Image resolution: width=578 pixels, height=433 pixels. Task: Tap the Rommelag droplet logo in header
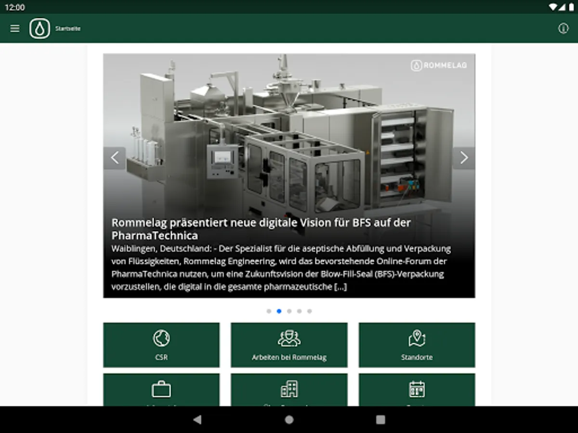click(x=39, y=28)
